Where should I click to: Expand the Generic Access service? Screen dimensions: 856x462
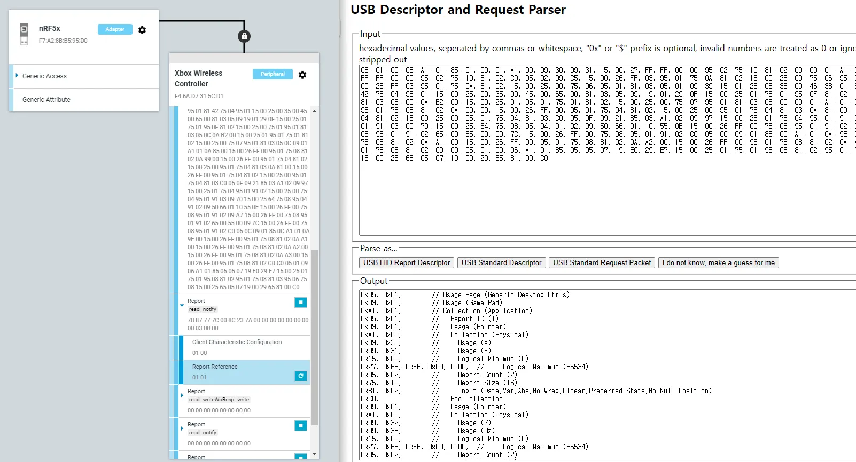coord(17,76)
